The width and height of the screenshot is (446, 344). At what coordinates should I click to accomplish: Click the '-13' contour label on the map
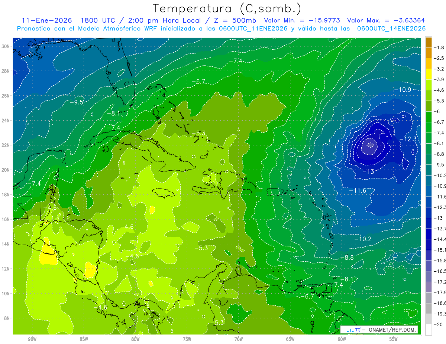[x=368, y=172]
